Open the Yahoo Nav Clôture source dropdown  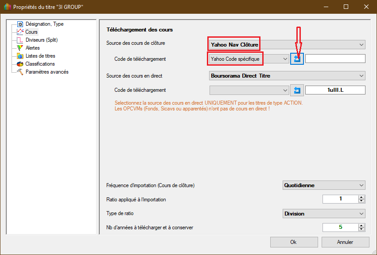tap(361, 44)
